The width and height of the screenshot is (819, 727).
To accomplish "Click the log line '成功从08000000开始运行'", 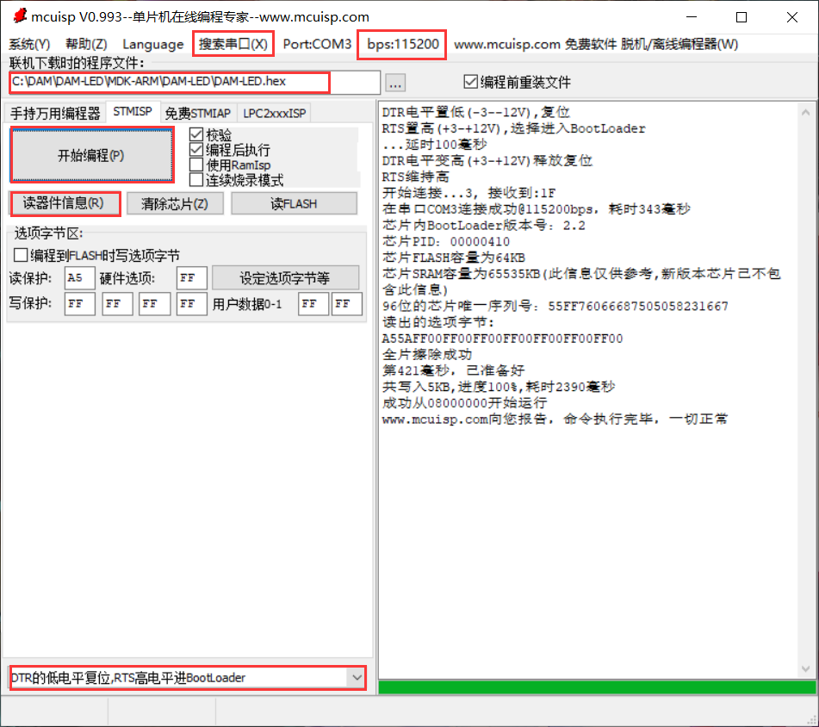I will pos(464,402).
